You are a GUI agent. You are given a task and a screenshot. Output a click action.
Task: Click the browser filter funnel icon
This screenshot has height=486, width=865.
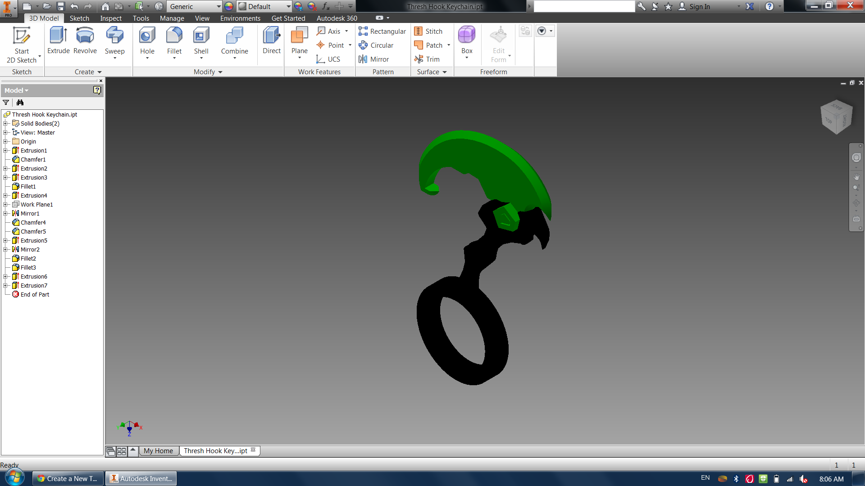coord(6,103)
